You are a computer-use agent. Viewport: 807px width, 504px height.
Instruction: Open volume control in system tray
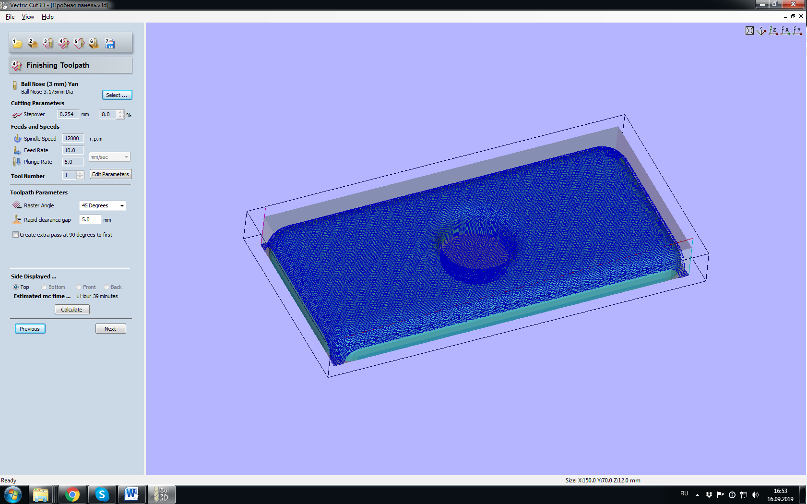(755, 495)
